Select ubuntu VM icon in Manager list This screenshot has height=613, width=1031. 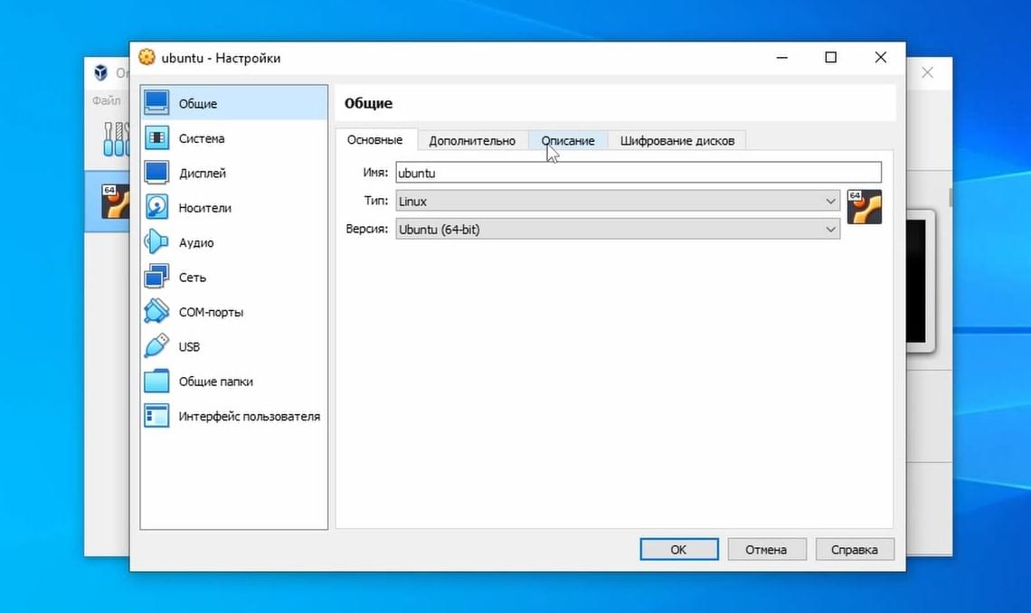[115, 202]
